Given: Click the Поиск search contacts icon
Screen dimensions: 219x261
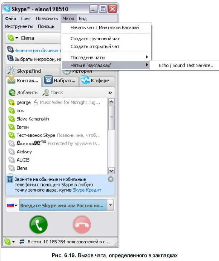Looking at the screenshot, I should click(x=46, y=93).
